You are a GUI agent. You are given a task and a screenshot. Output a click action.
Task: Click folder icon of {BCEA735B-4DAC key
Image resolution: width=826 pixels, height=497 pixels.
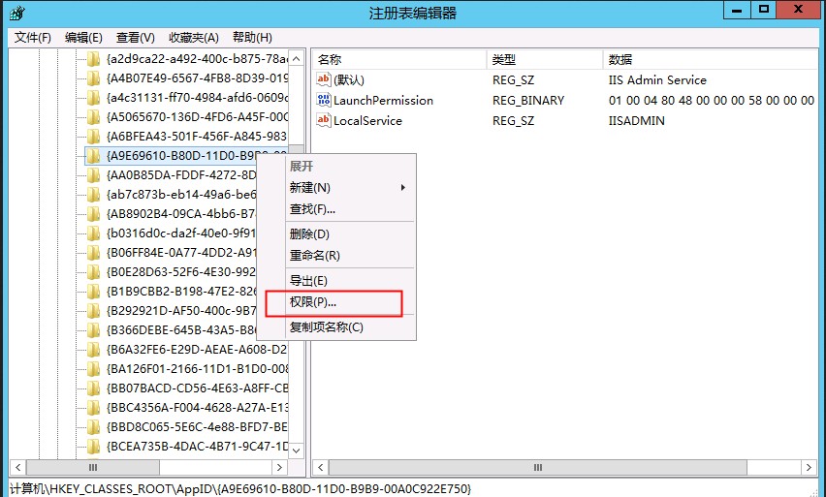(93, 446)
